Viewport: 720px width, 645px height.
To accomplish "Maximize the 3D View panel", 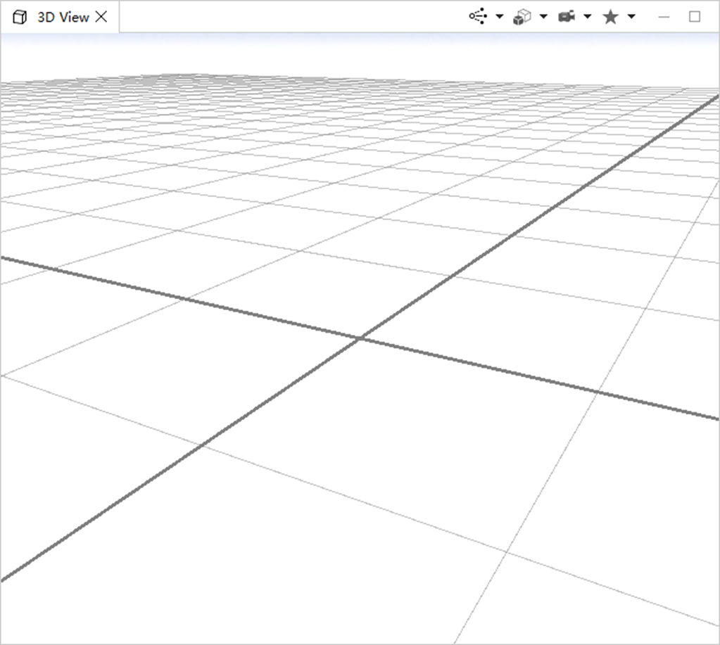I will [x=695, y=17].
